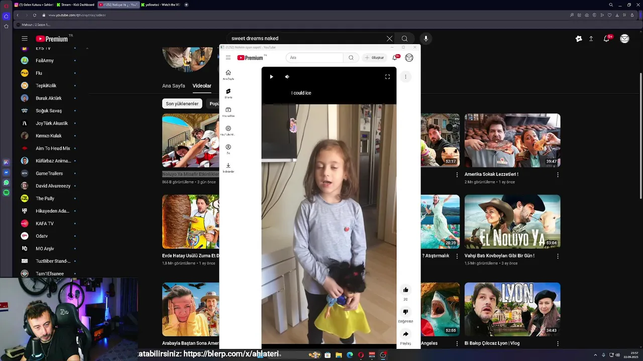643x361 pixels.
Task: Share the Shorts video with Paylaş
Action: coord(405,334)
